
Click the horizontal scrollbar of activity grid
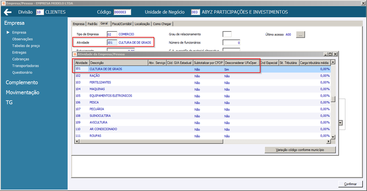(203, 142)
